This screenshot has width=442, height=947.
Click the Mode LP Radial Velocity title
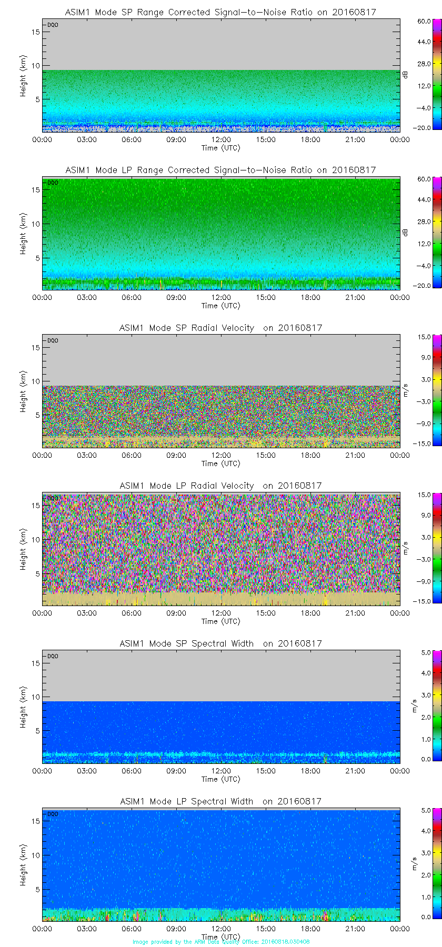click(220, 486)
